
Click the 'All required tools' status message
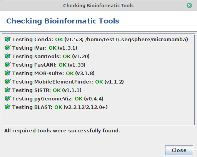[62, 131]
